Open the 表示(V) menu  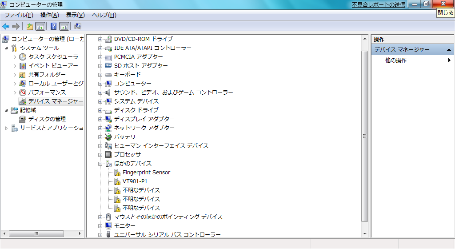75,15
